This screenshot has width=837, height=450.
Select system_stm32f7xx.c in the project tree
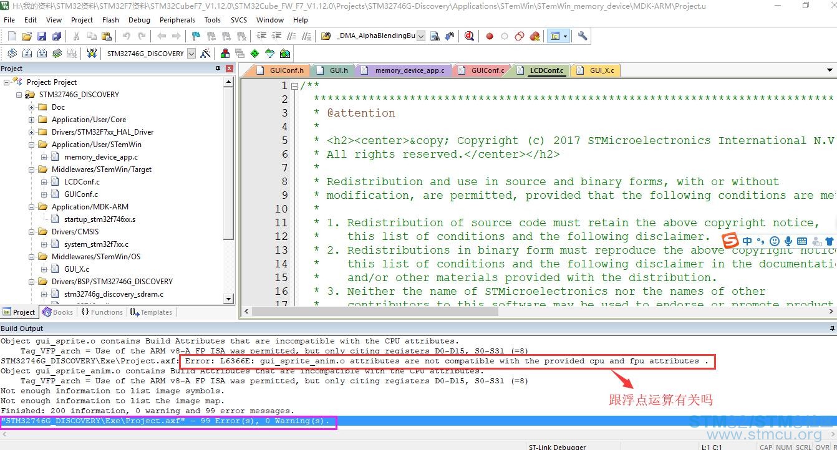(x=96, y=244)
